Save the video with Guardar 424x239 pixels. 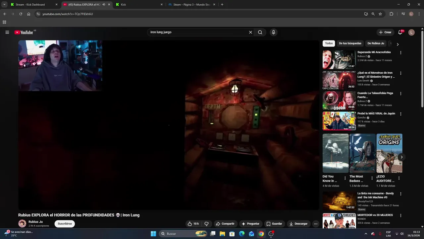pos(274,224)
